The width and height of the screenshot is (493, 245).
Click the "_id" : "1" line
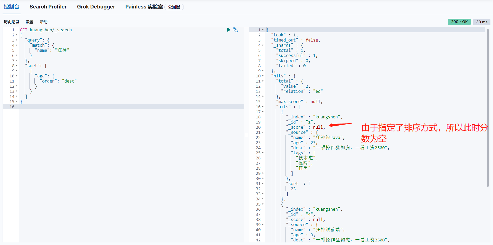click(300, 122)
